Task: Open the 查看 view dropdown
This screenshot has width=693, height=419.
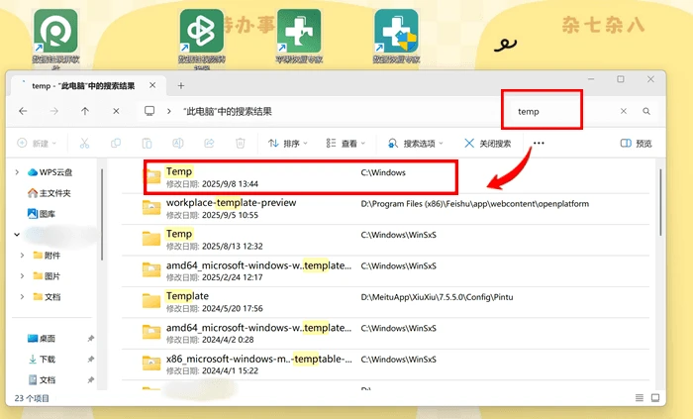Action: click(x=346, y=144)
